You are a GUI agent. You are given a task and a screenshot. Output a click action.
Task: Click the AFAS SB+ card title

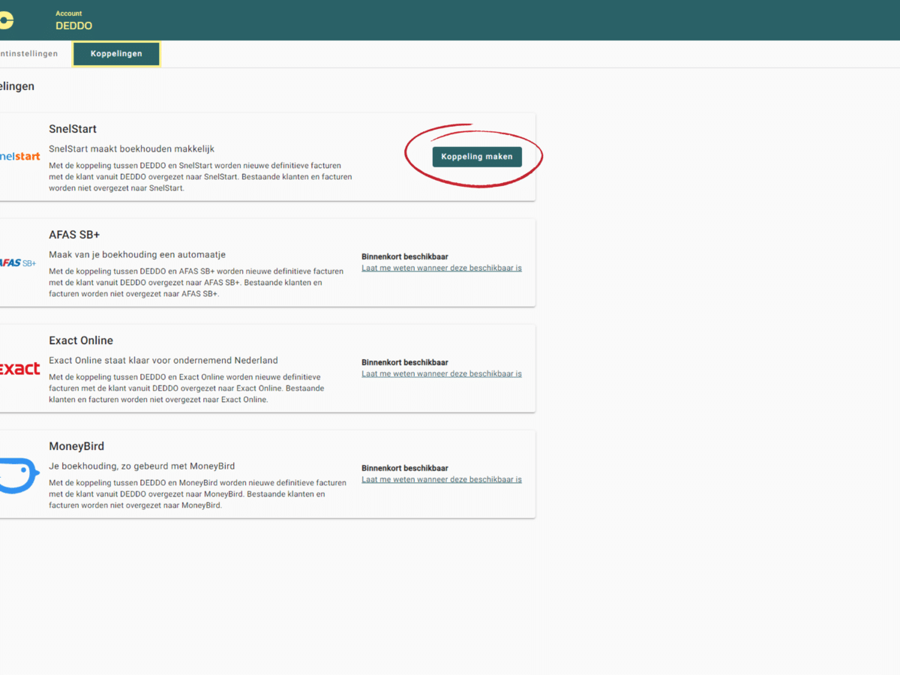click(x=74, y=235)
